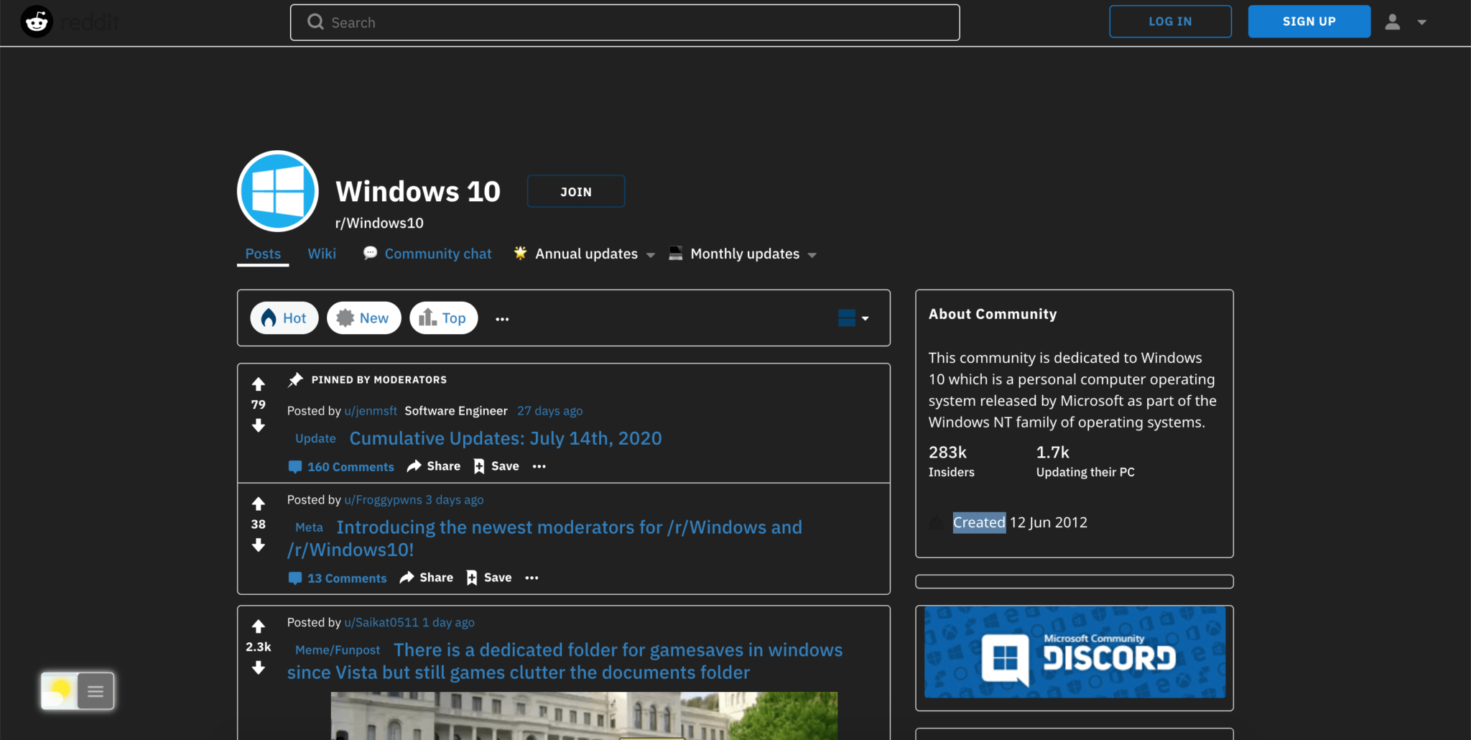Screen dimensions: 1471x740
Task: Sort posts by Hot
Action: coord(284,318)
